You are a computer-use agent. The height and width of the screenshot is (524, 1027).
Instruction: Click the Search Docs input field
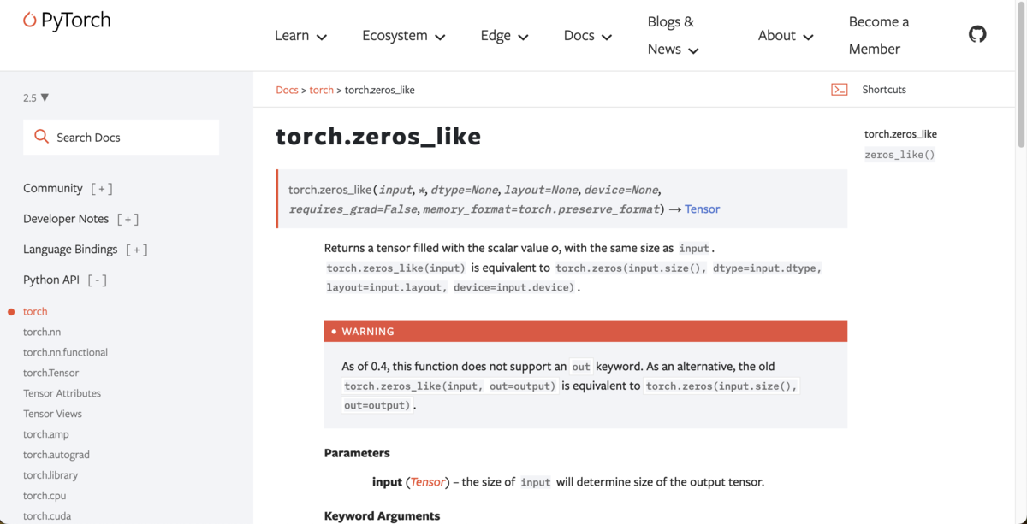[x=120, y=137]
